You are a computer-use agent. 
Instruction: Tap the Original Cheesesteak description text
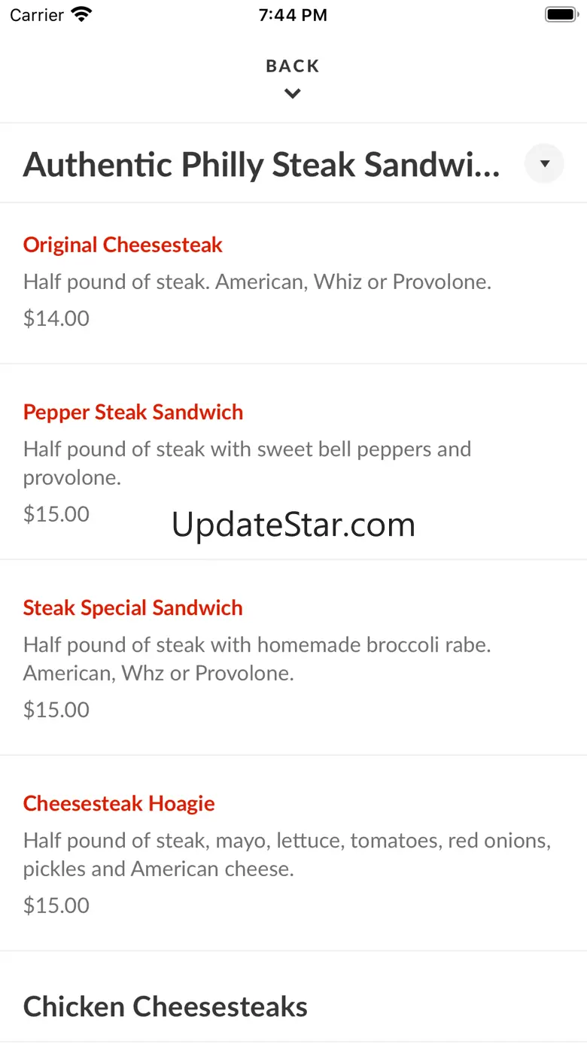click(x=257, y=282)
